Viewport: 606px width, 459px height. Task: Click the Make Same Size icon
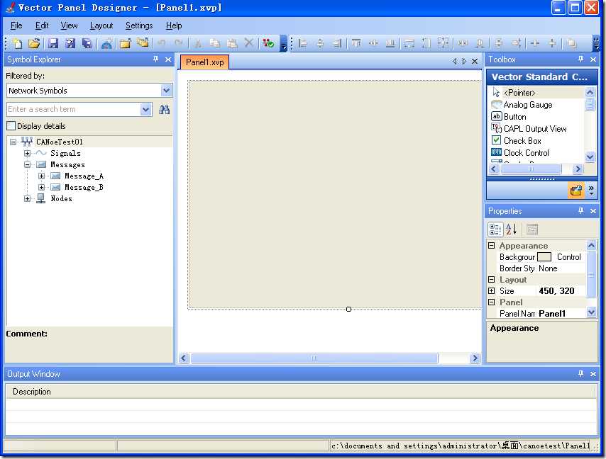coord(443,44)
